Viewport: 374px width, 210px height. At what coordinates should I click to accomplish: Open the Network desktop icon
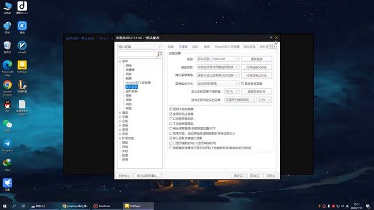tap(8, 27)
